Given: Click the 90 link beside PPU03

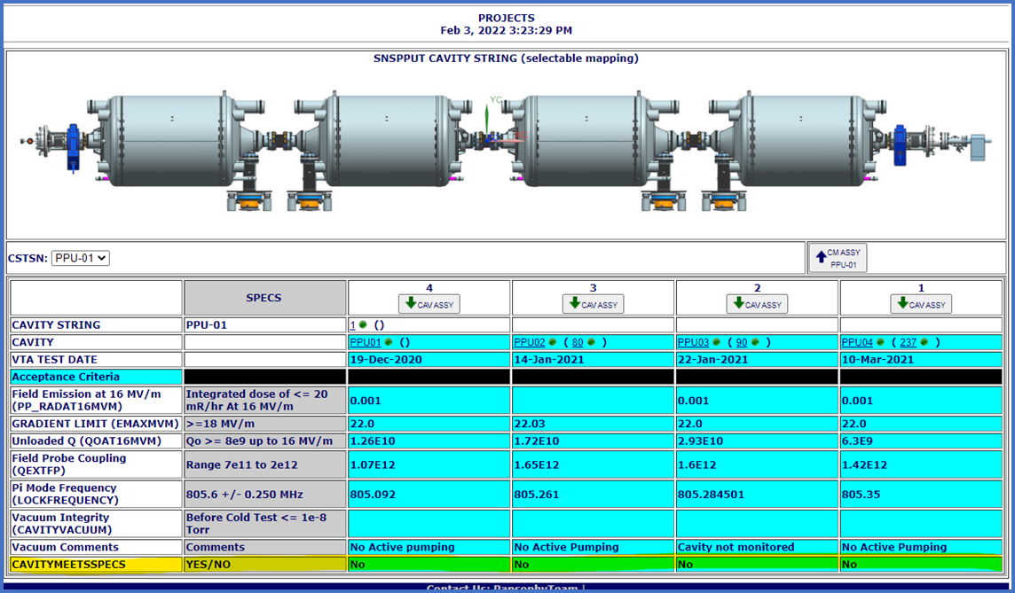Looking at the screenshot, I should [743, 342].
